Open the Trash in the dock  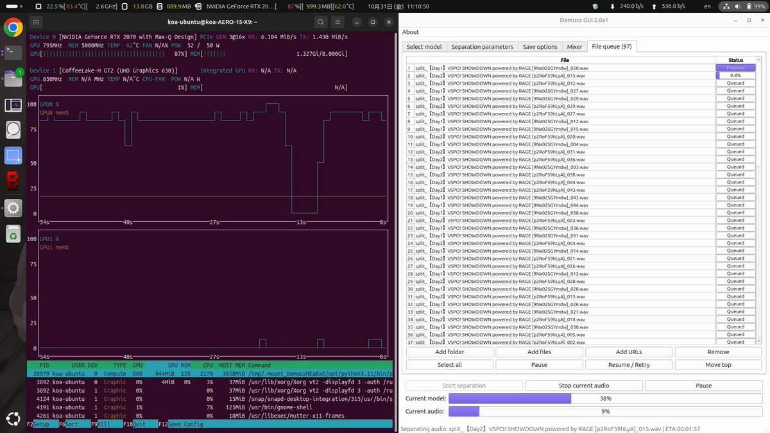pyautogui.click(x=13, y=234)
